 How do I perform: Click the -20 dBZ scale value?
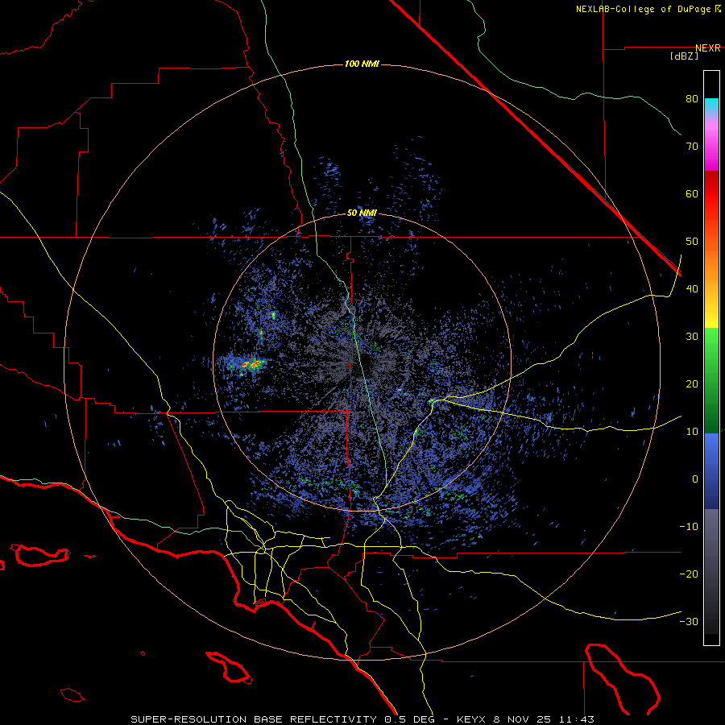click(689, 574)
